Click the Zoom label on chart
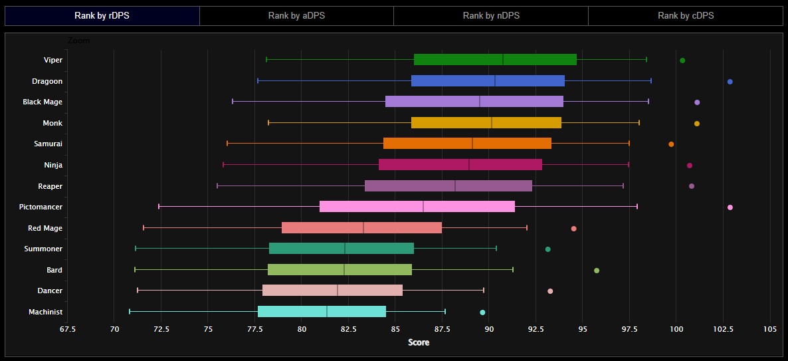The height and width of the screenshot is (361, 788). 78,41
